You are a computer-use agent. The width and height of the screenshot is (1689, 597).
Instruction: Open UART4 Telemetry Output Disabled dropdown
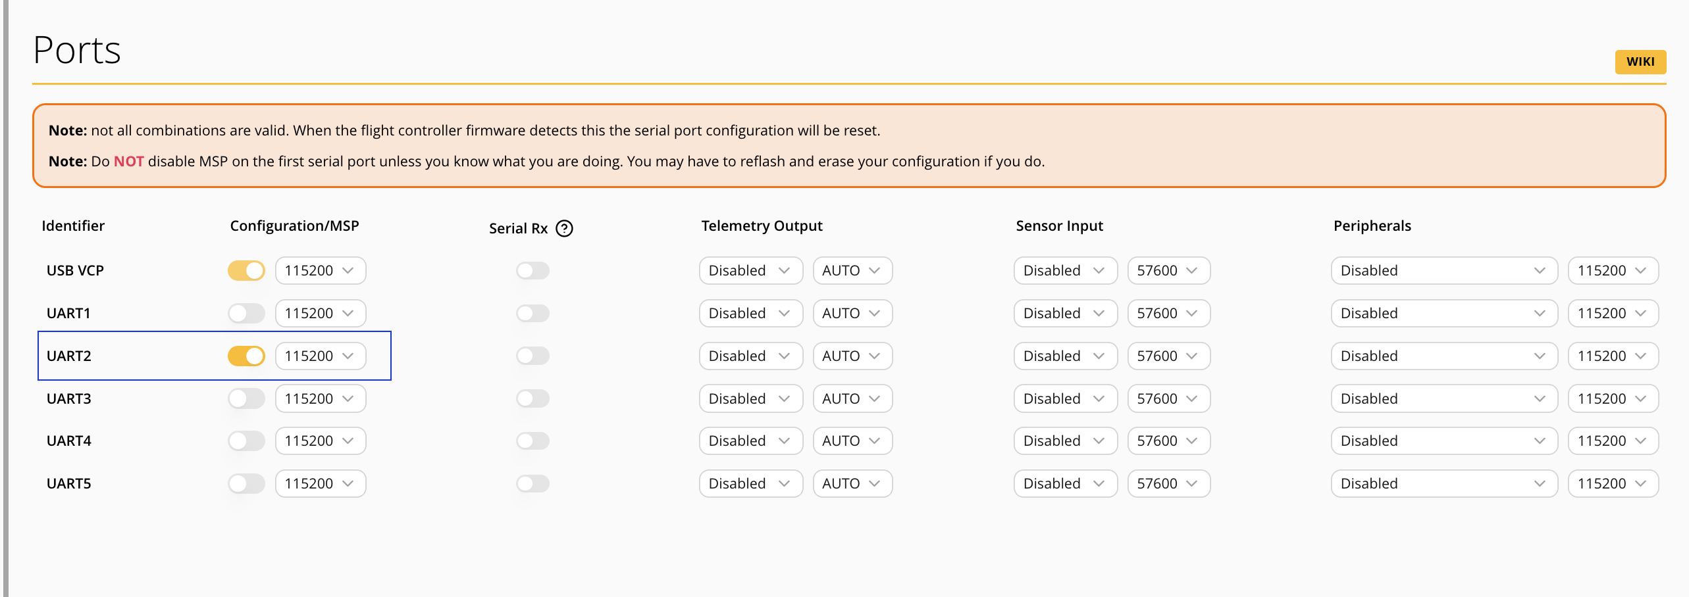pos(750,441)
